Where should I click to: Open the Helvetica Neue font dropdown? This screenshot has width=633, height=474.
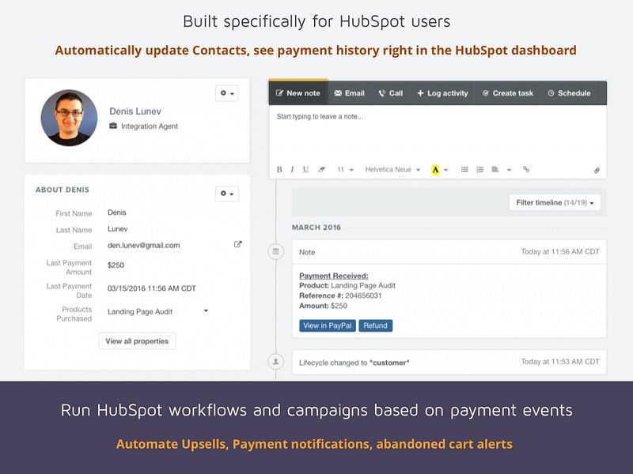tap(392, 168)
